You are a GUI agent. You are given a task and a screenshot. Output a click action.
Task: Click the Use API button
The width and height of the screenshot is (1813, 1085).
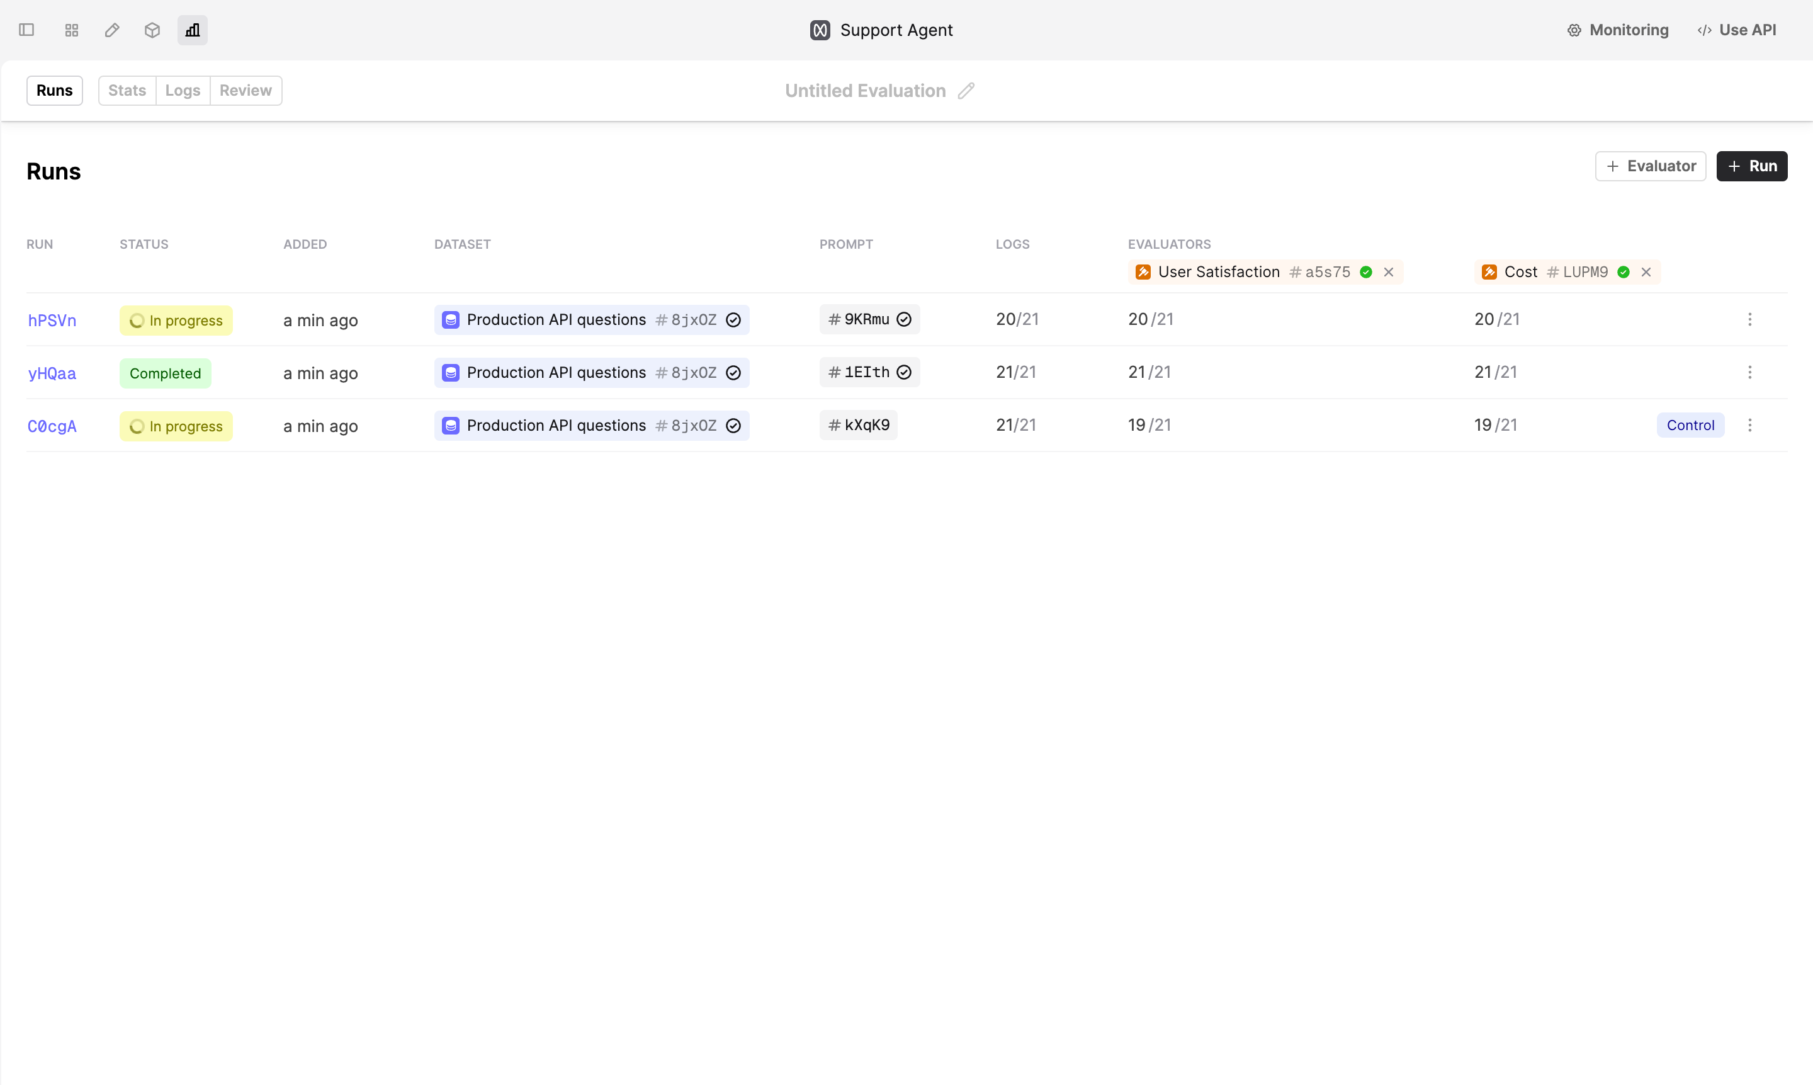coord(1736,30)
